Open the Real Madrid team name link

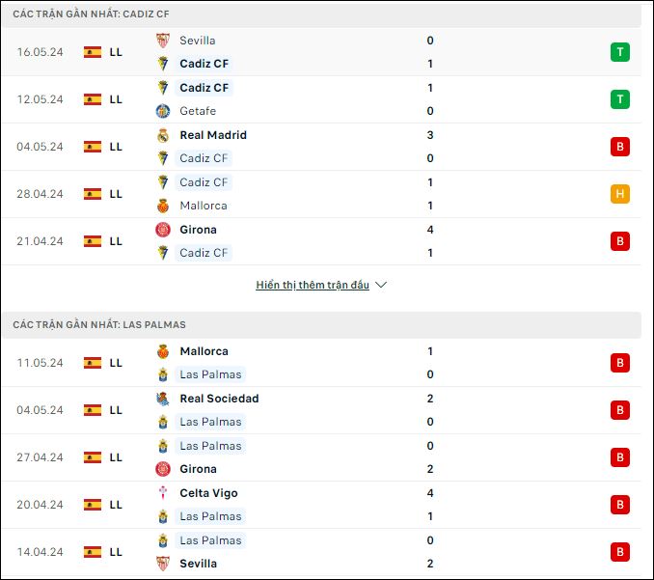[213, 135]
